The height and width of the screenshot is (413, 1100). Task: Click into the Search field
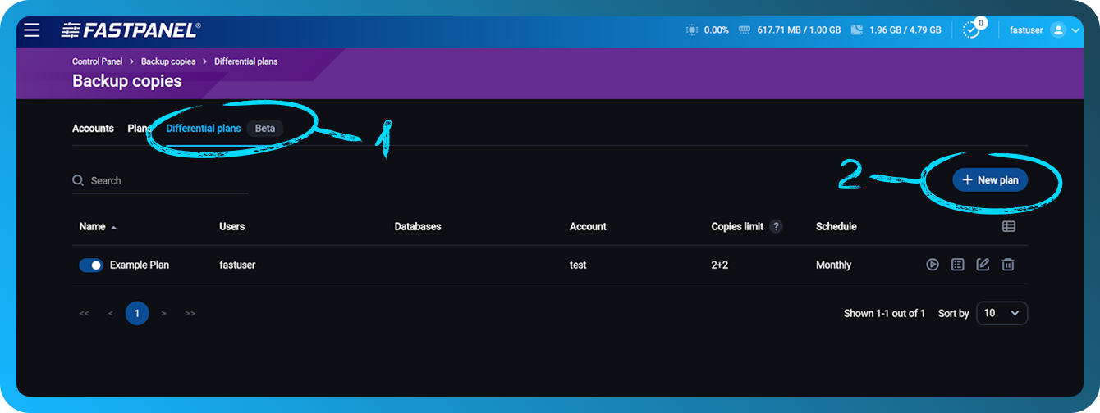164,180
